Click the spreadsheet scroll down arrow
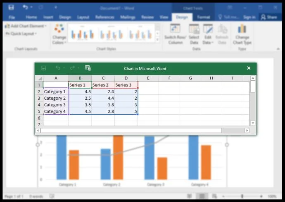Screen dimensions: 285x202 click(253, 123)
